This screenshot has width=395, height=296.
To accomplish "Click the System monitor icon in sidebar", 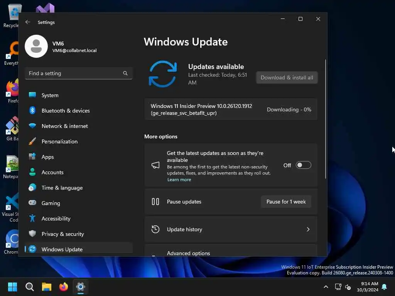I will [x=32, y=95].
